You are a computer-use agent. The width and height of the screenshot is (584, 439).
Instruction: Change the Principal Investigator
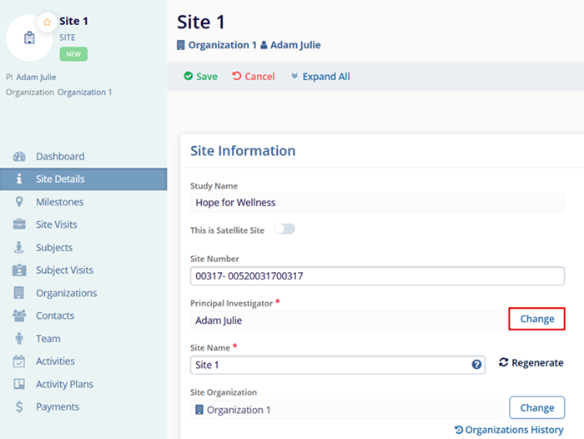[536, 319]
